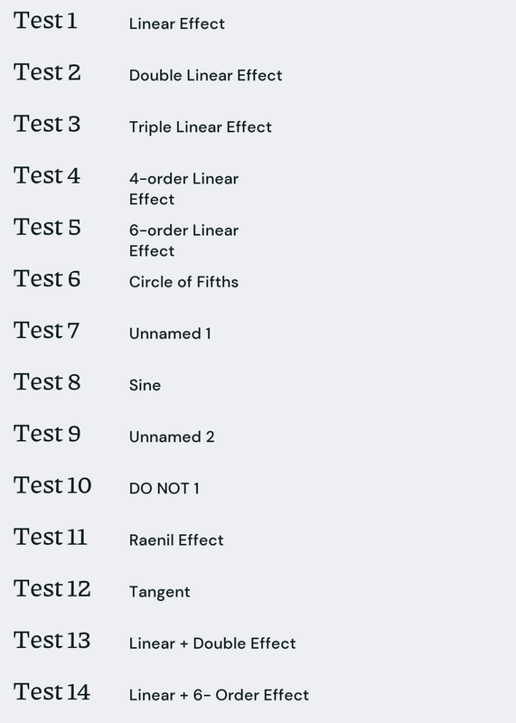Choose the Triple Linear Effect item
Image resolution: width=516 pixels, height=723 pixels.
click(x=201, y=127)
